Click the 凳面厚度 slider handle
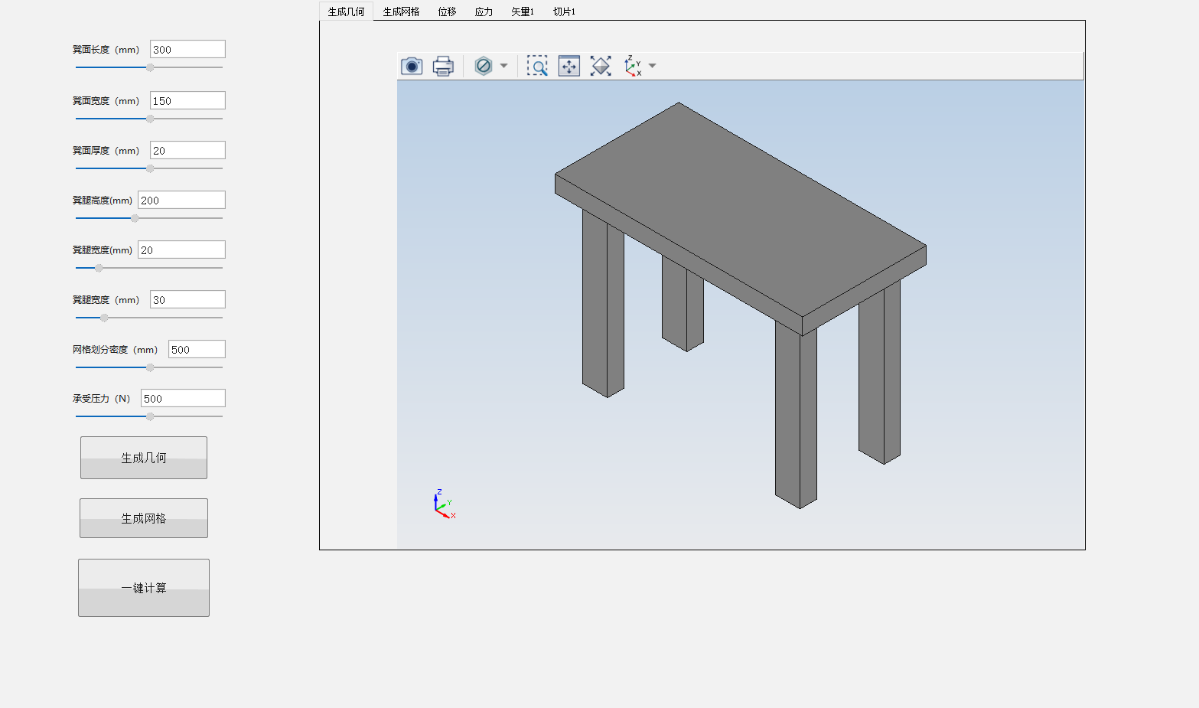The height and width of the screenshot is (708, 1199). pos(150,168)
